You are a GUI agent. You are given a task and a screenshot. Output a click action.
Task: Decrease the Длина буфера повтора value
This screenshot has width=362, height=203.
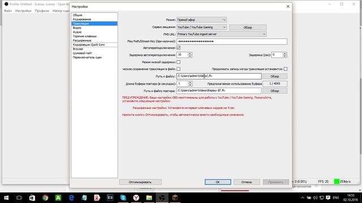pyautogui.click(x=190, y=85)
